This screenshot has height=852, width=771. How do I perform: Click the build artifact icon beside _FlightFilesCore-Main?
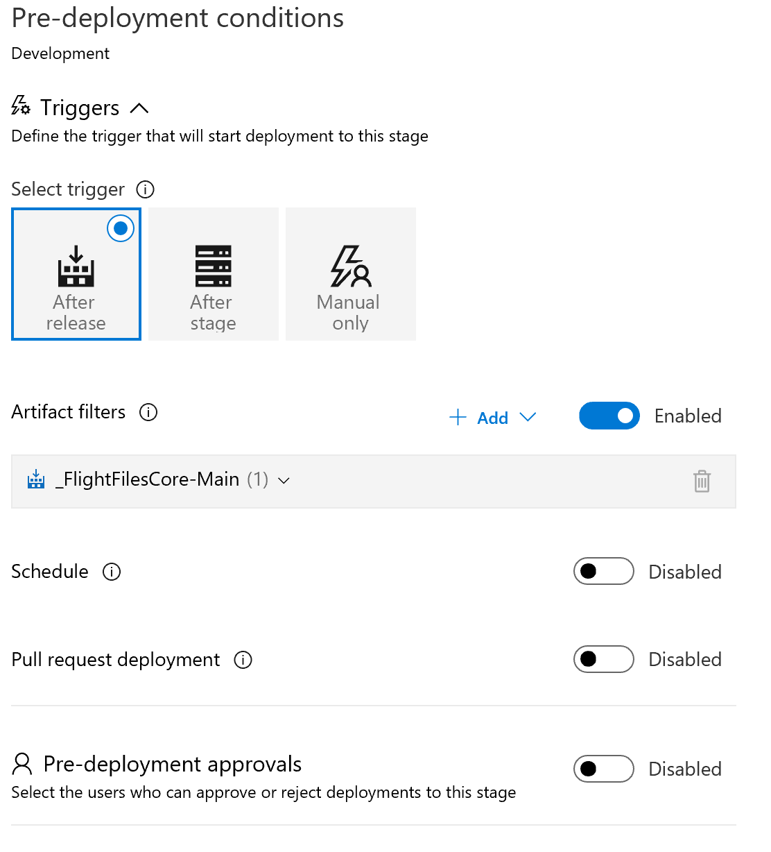[36, 479]
